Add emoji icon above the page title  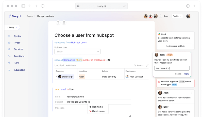pyautogui.click(x=58, y=22)
